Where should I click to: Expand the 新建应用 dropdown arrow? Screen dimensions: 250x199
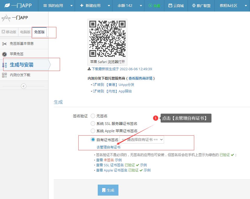(x=109, y=6)
